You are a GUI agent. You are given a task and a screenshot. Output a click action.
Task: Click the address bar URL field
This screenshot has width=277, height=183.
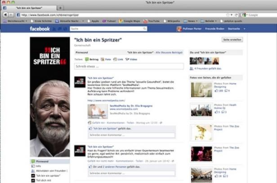pos(122,15)
